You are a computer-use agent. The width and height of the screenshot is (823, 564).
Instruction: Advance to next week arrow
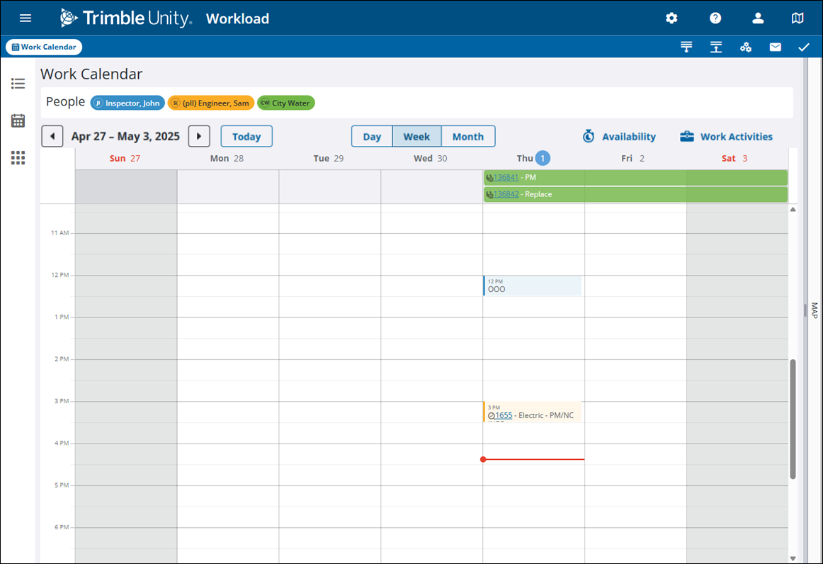click(x=199, y=137)
